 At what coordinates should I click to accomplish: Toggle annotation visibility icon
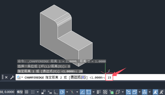tap(155, 92)
